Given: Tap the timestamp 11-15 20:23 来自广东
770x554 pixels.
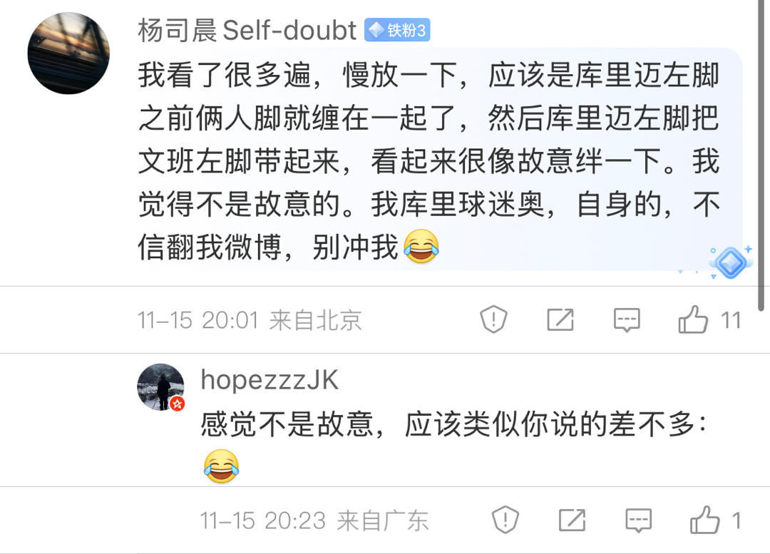Looking at the screenshot, I should (x=314, y=520).
